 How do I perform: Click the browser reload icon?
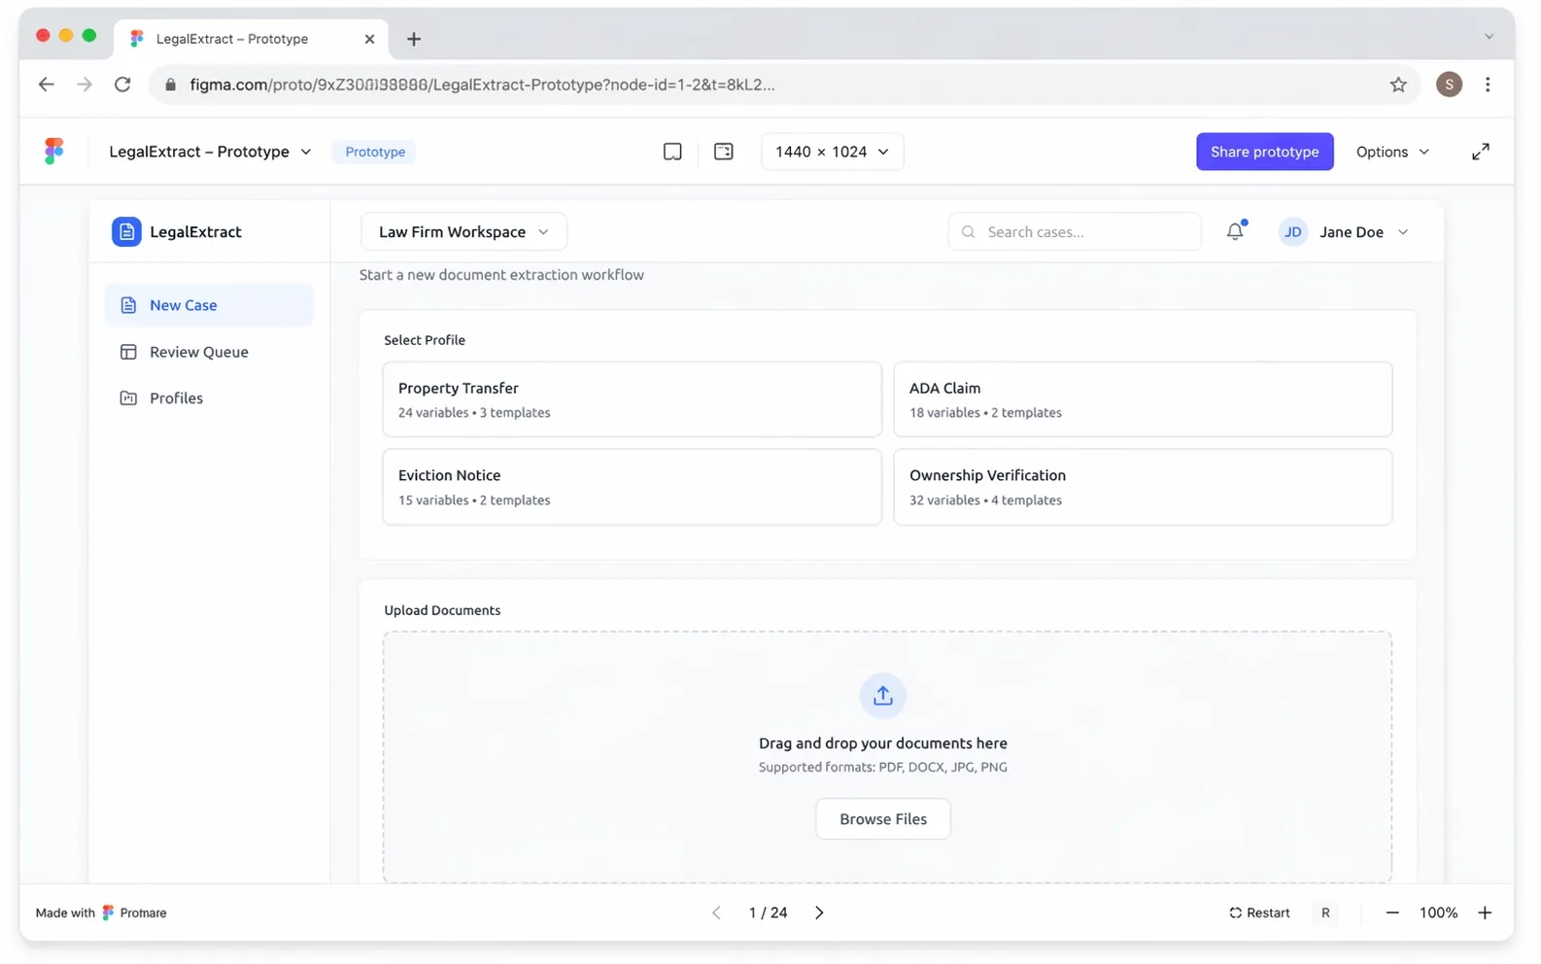(x=122, y=85)
